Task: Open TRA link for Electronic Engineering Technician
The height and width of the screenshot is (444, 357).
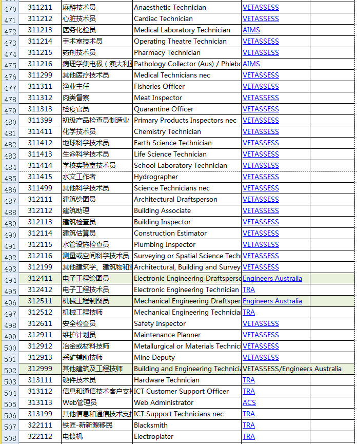Action: coord(249,290)
